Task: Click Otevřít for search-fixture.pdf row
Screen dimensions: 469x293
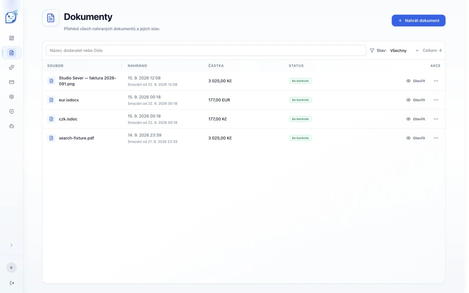Action: pos(416,138)
